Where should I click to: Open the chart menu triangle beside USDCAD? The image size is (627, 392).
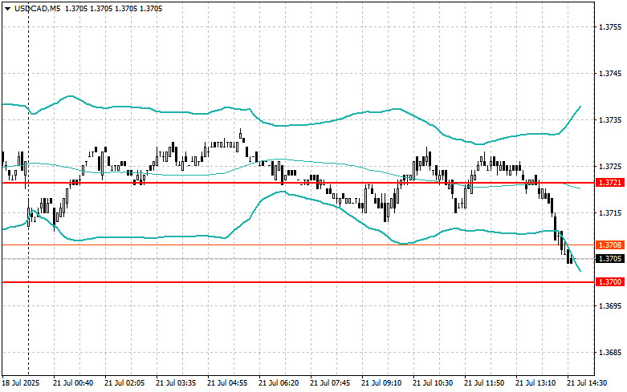click(x=8, y=8)
